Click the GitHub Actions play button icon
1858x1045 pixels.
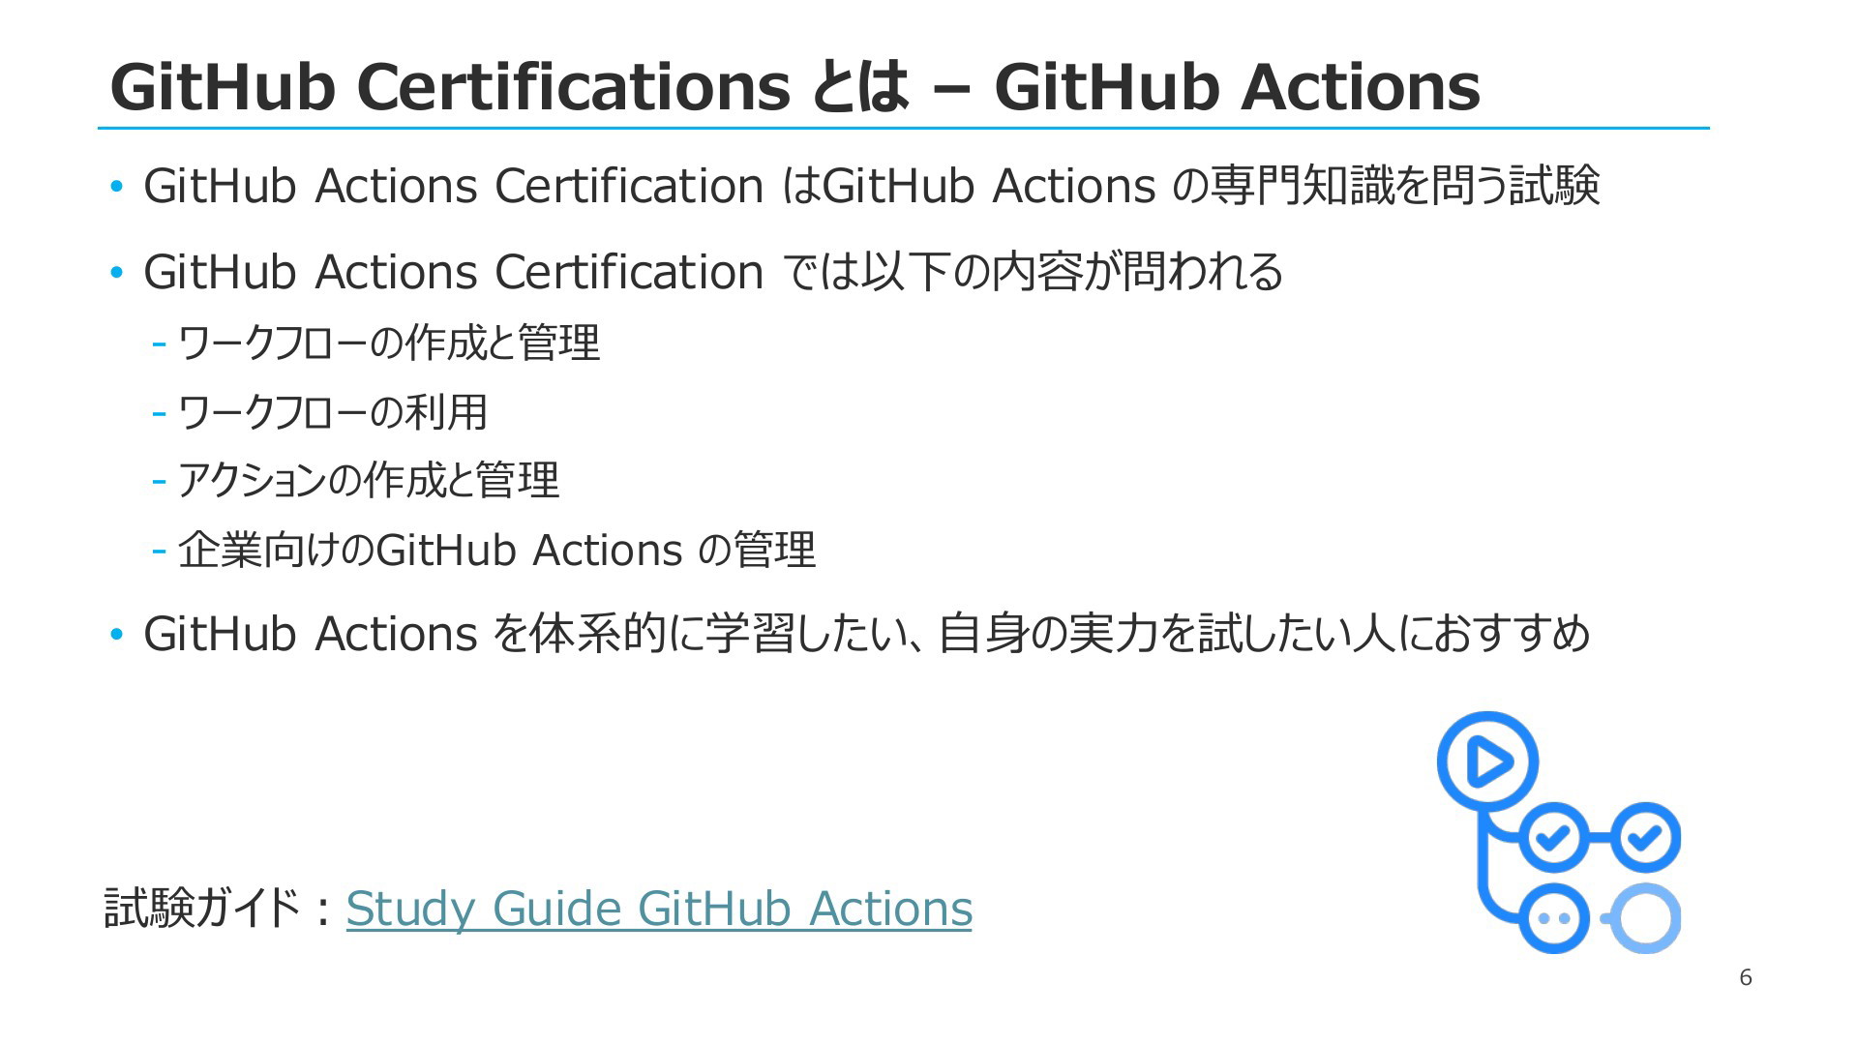pos(1487,761)
